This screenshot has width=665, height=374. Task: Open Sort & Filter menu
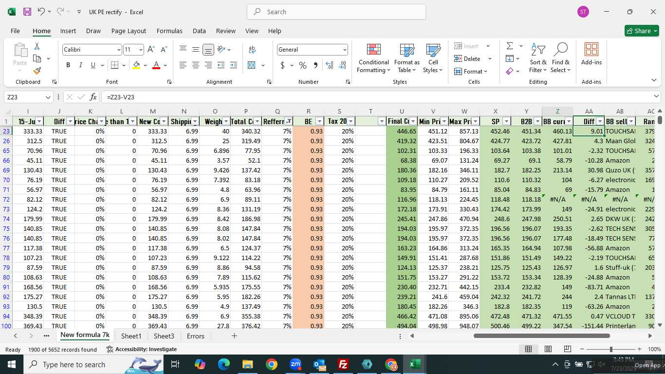[538, 58]
